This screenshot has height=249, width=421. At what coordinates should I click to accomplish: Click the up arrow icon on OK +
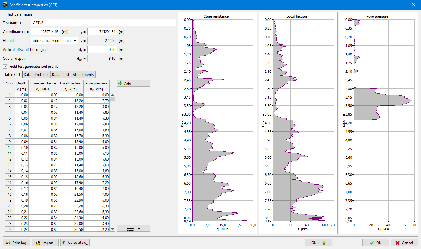[324, 243]
